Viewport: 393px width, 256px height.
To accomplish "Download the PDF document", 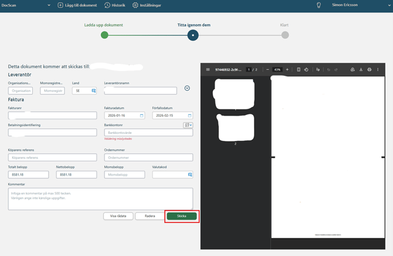I will point(361,69).
